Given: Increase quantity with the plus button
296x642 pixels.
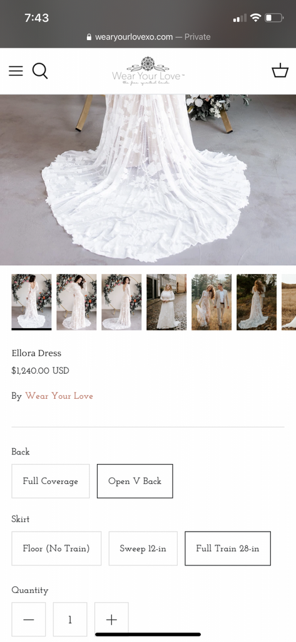Looking at the screenshot, I should click(111, 619).
